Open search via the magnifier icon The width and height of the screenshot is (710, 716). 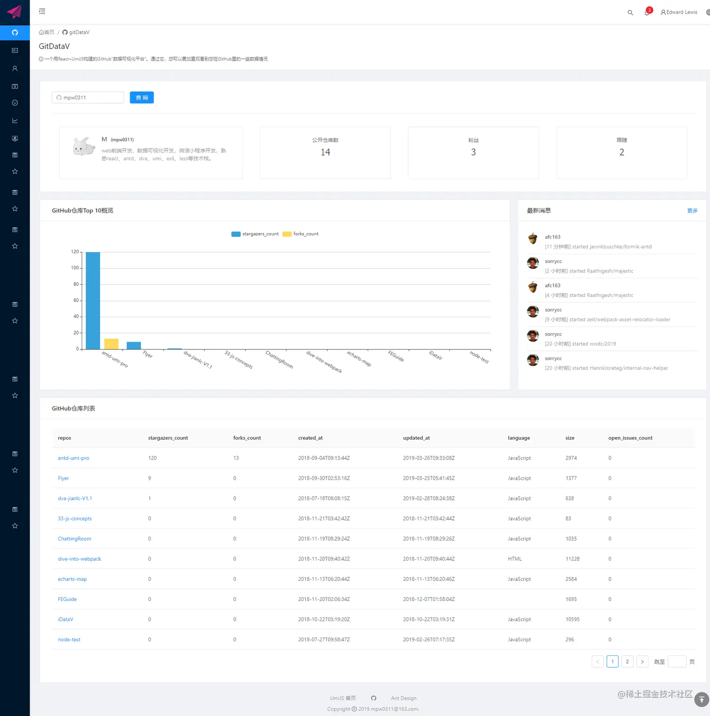click(630, 13)
